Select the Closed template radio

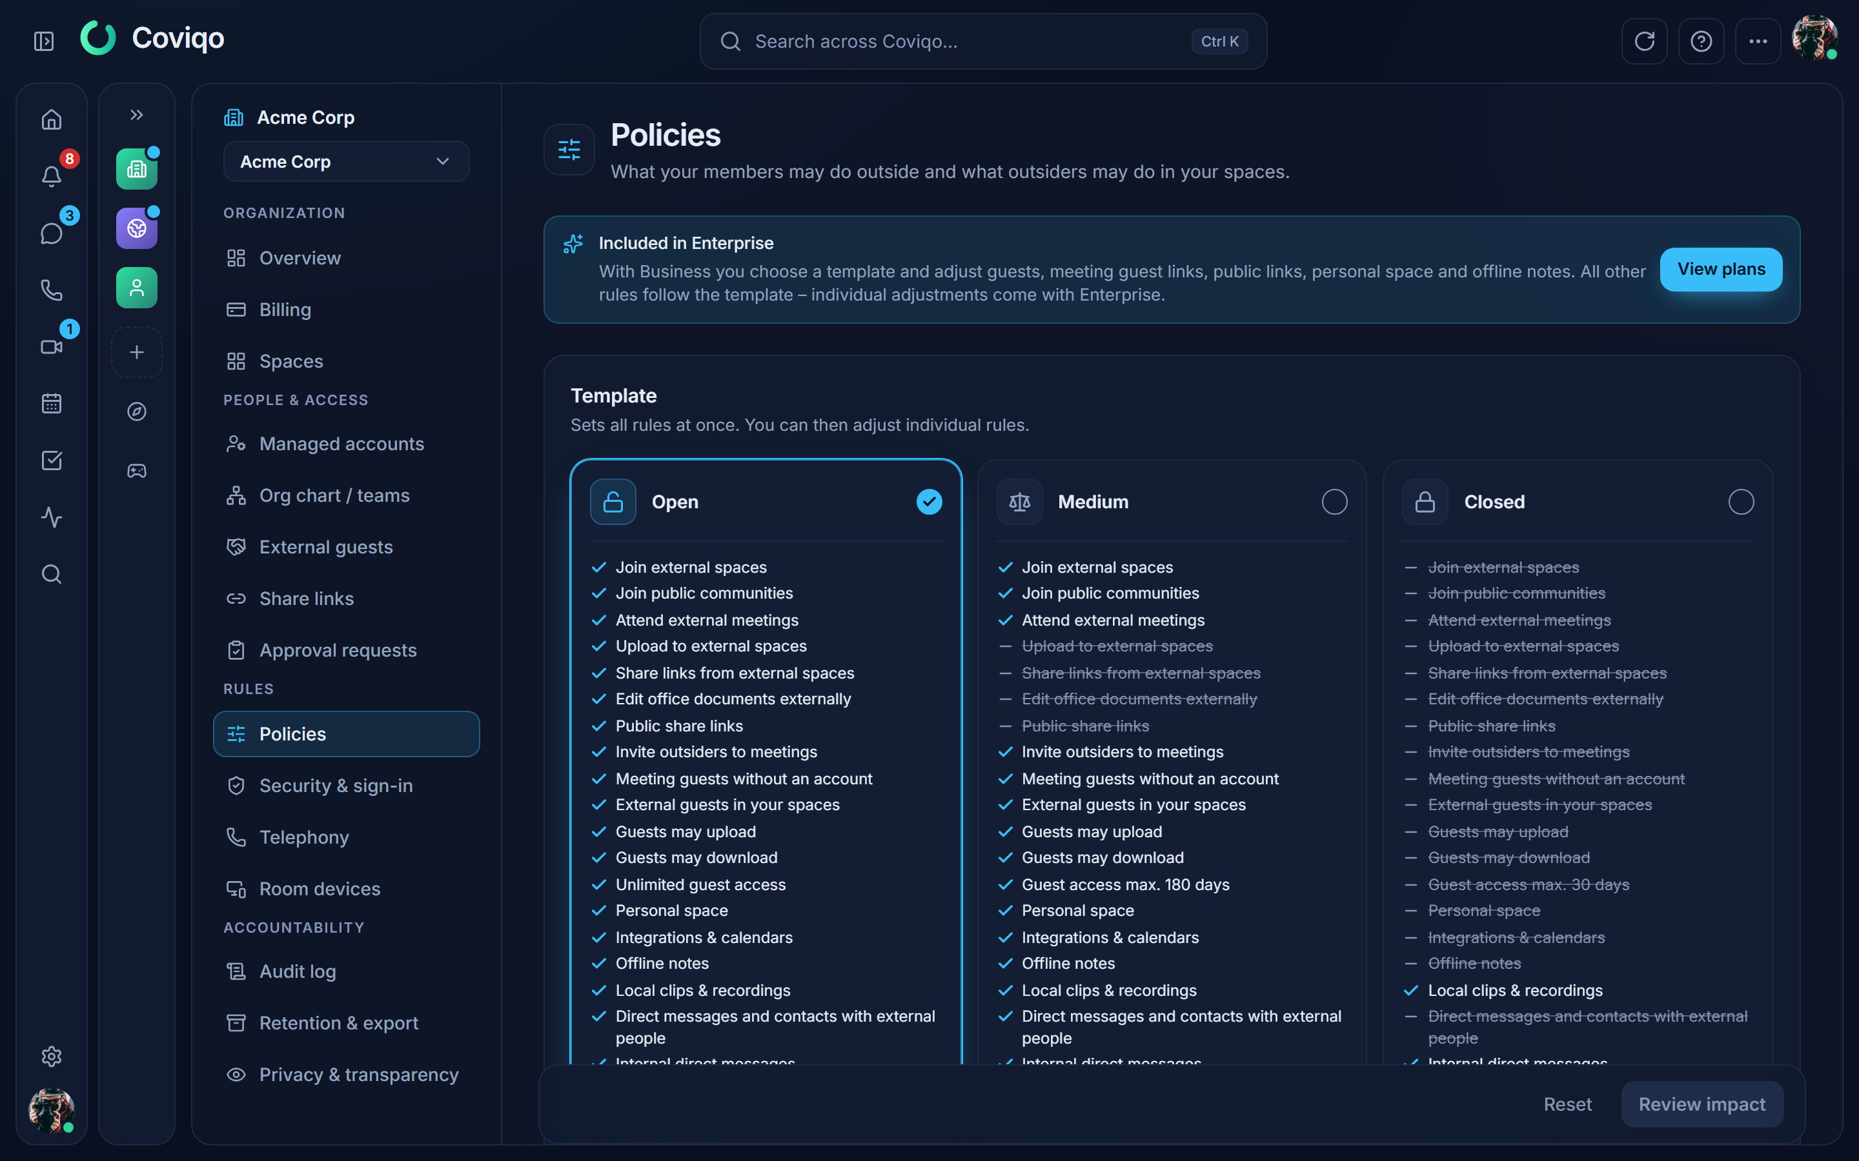coord(1741,502)
